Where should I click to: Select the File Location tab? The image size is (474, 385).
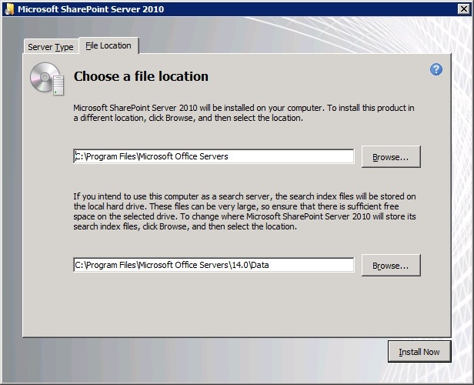point(108,45)
